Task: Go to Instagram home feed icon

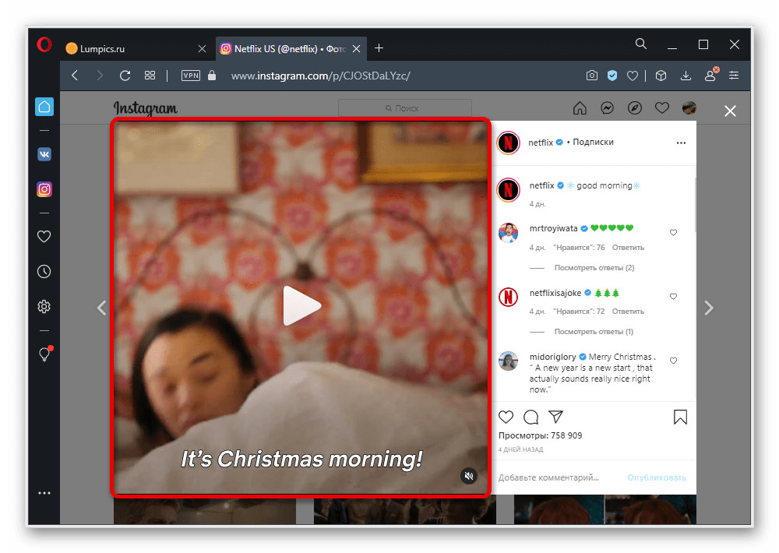Action: 580,107
